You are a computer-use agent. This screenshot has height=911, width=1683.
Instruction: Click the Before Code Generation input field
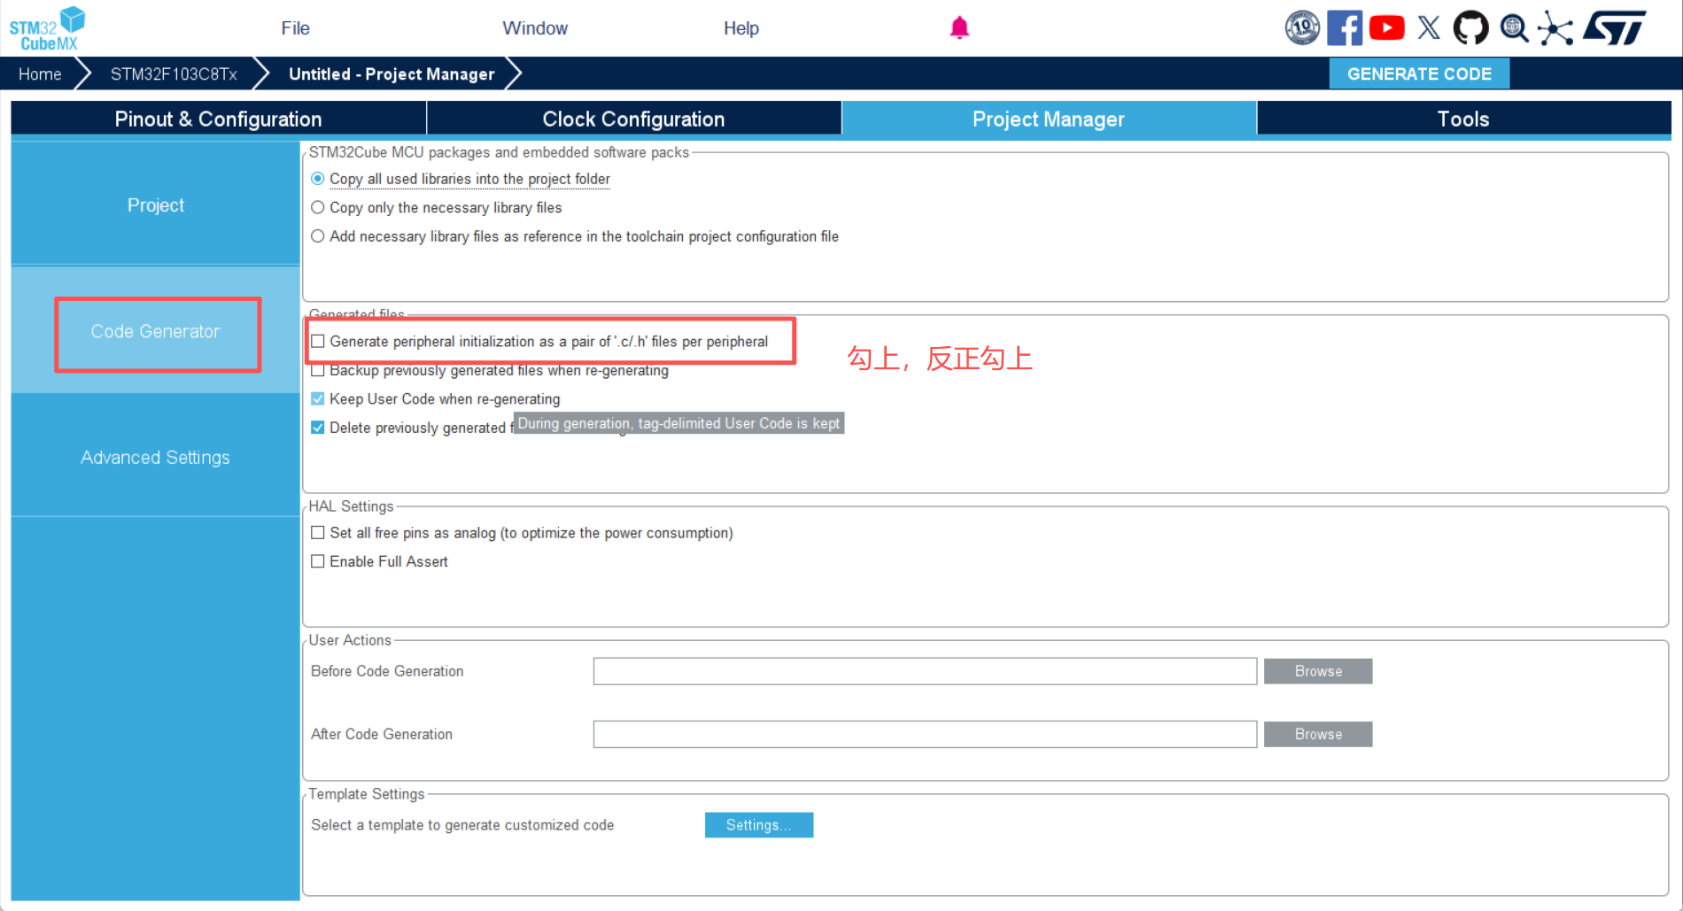[x=925, y=671]
